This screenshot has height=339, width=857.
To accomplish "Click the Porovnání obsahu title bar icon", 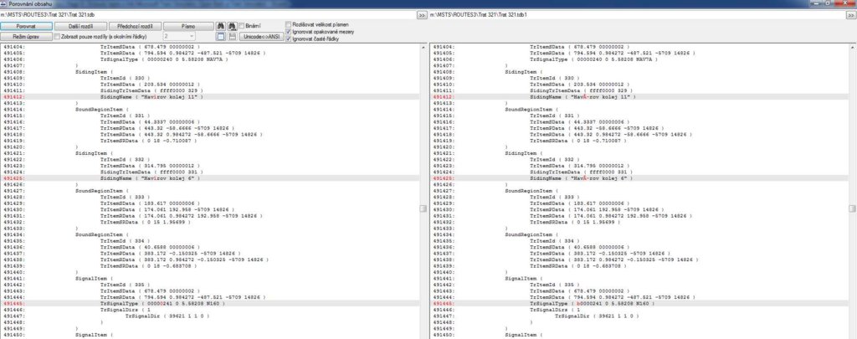I will coord(5,4).
